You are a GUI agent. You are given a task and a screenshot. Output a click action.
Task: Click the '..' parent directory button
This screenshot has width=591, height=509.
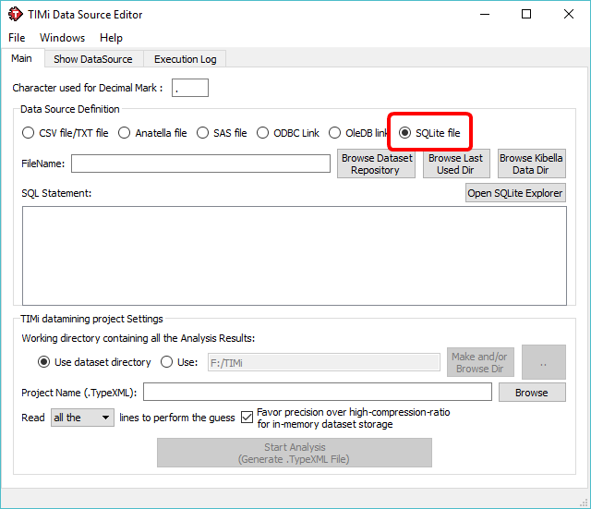pyautogui.click(x=544, y=362)
